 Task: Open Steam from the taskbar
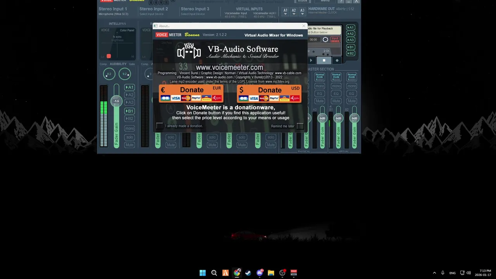point(248,273)
